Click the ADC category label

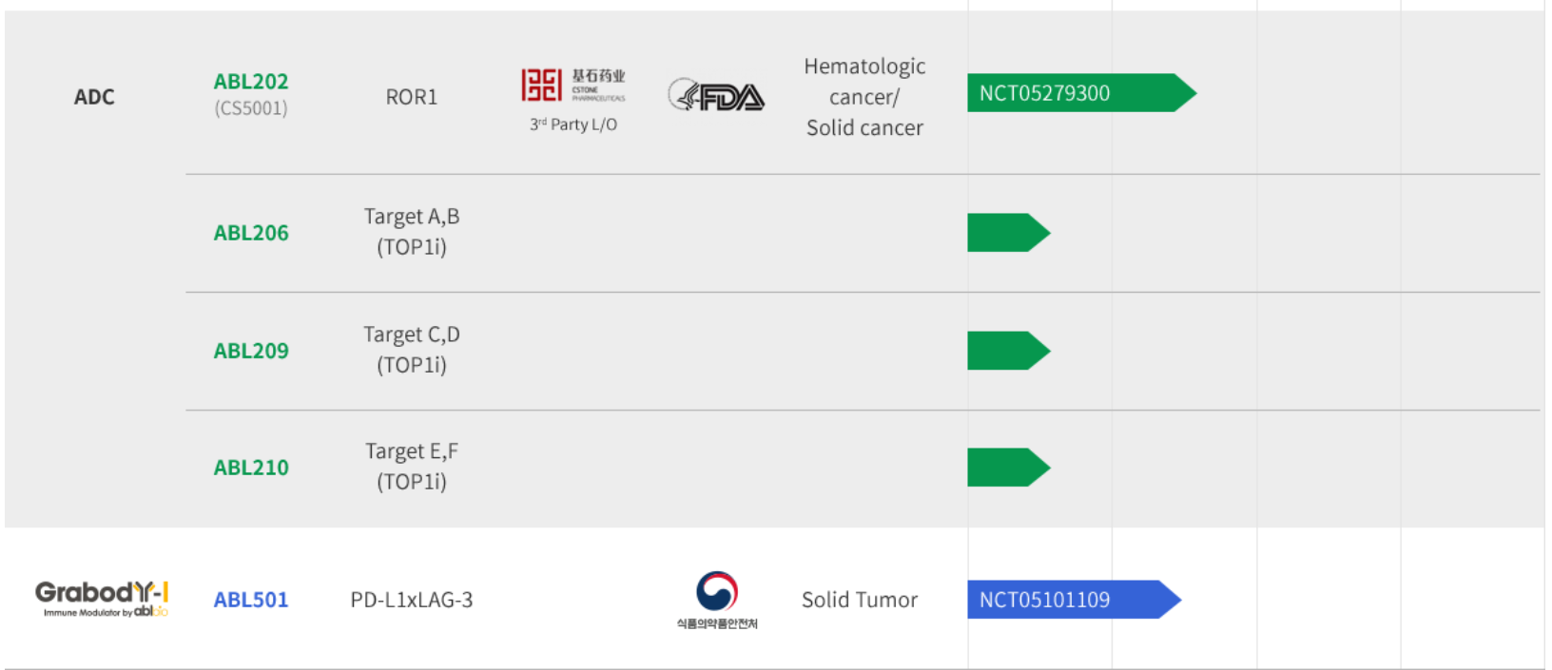coord(94,97)
